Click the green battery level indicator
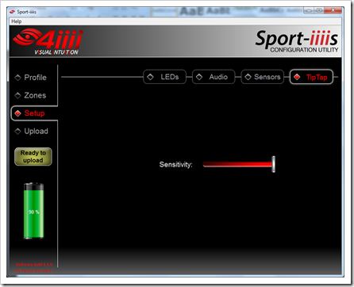Image resolution: width=354 pixels, height=287 pixels. point(33,211)
